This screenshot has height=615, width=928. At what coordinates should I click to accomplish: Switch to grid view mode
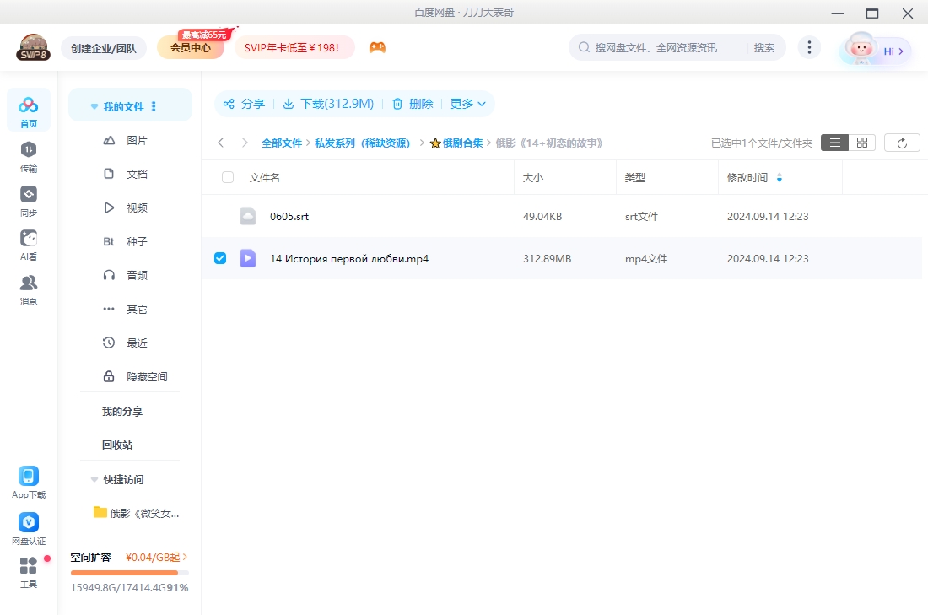click(x=861, y=142)
